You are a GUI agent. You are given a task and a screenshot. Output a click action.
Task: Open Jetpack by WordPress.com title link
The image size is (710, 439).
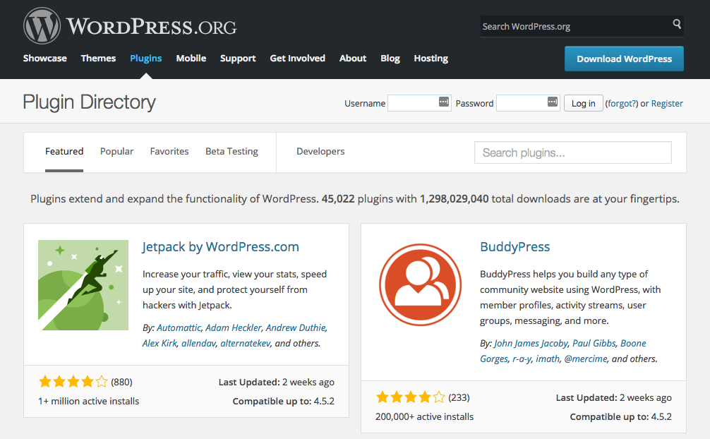click(x=220, y=247)
